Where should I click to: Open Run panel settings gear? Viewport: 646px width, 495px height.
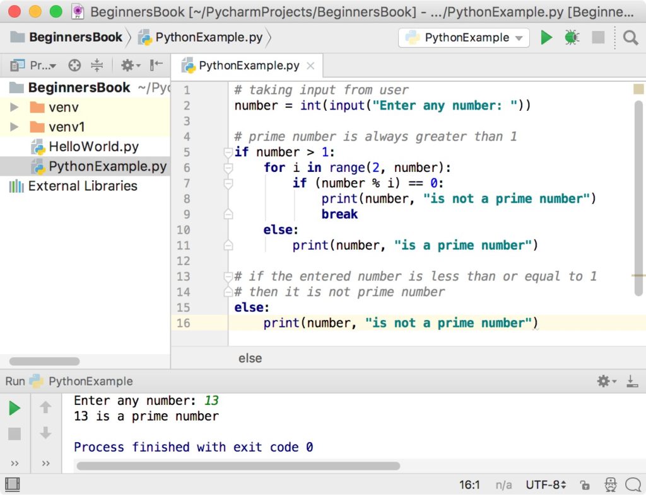pyautogui.click(x=606, y=381)
